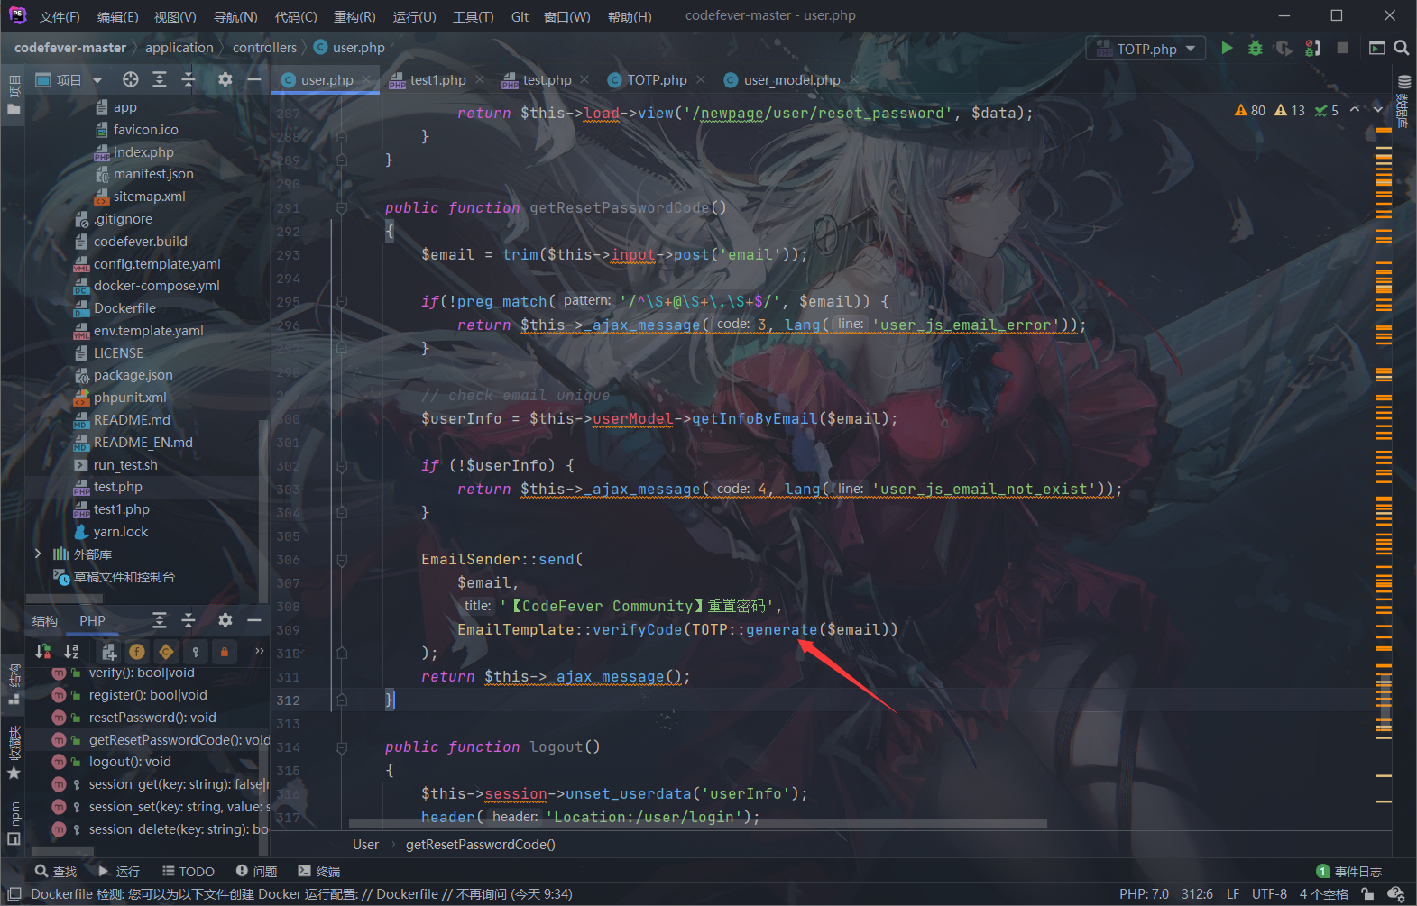Click the application breadcrumb
Viewport: 1417px width, 906px height.
(x=179, y=48)
